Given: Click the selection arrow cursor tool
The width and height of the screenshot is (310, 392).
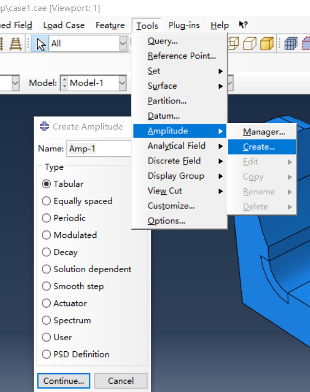Looking at the screenshot, I should [40, 44].
